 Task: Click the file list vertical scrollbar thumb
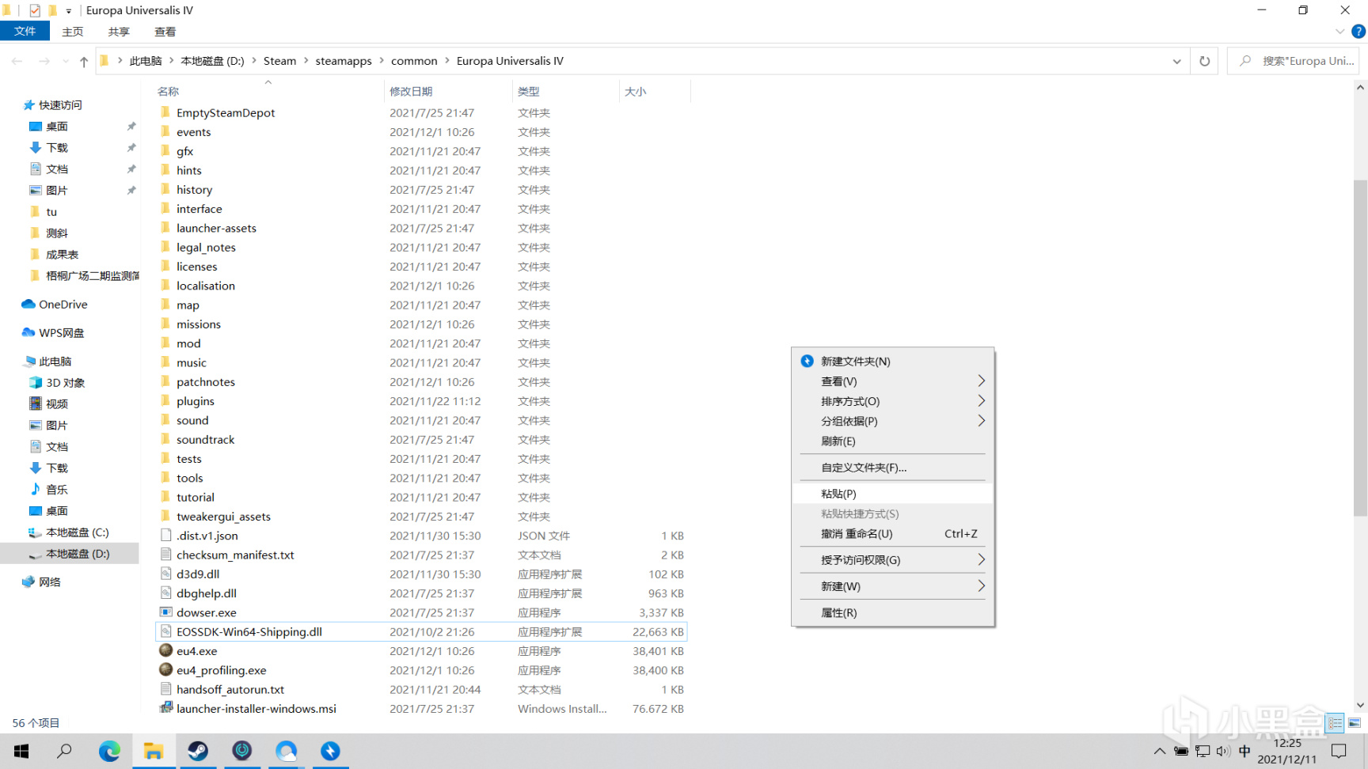point(1360,348)
